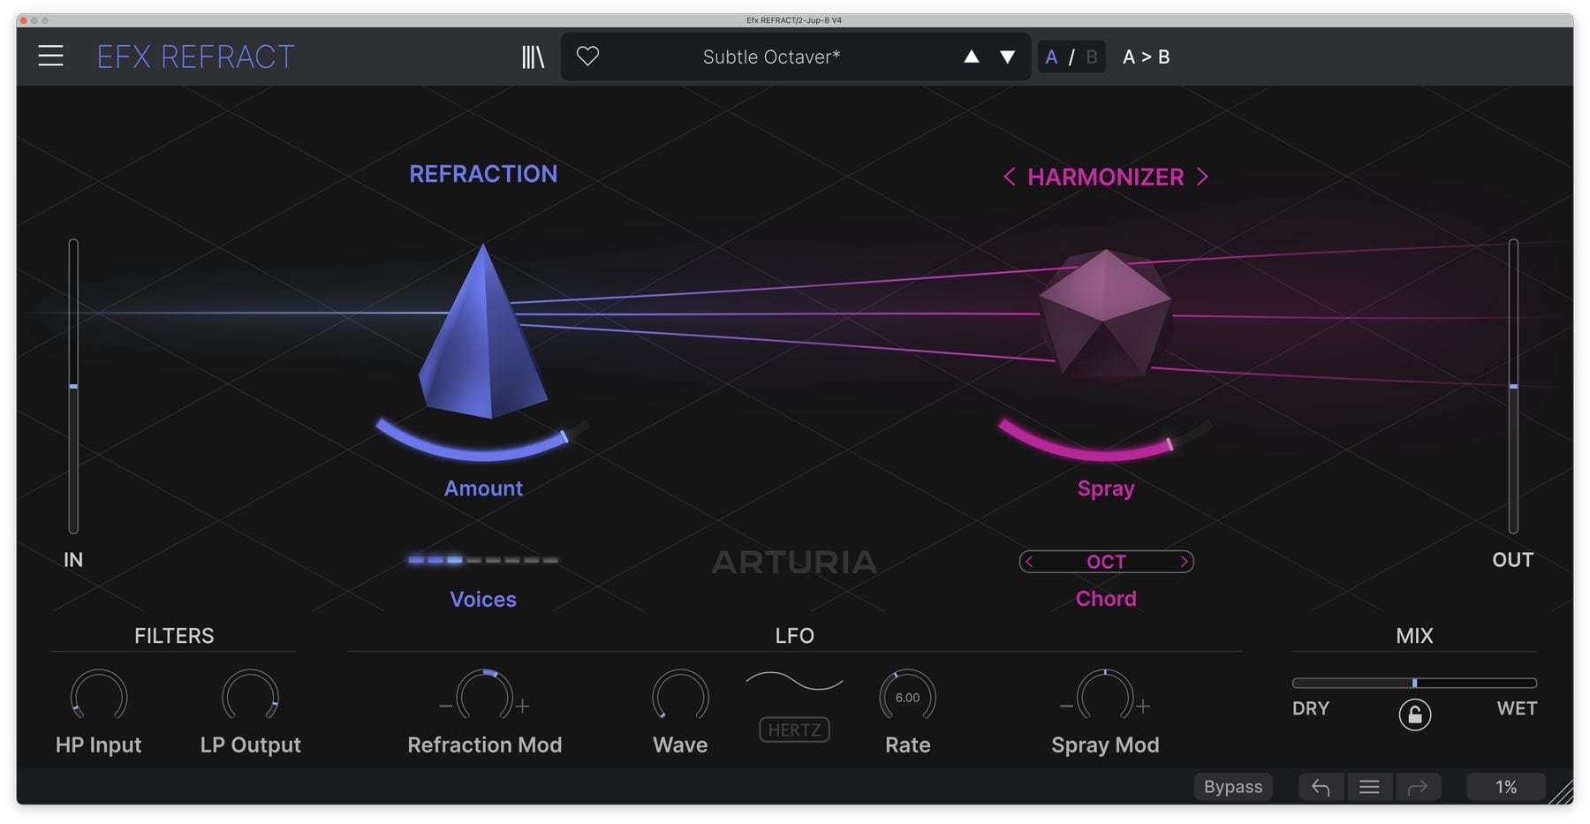Toggle Hertz mode for the LFO rate
This screenshot has height=824, width=1590.
(792, 730)
